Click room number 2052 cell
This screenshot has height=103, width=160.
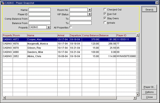click(x=20, y=56)
